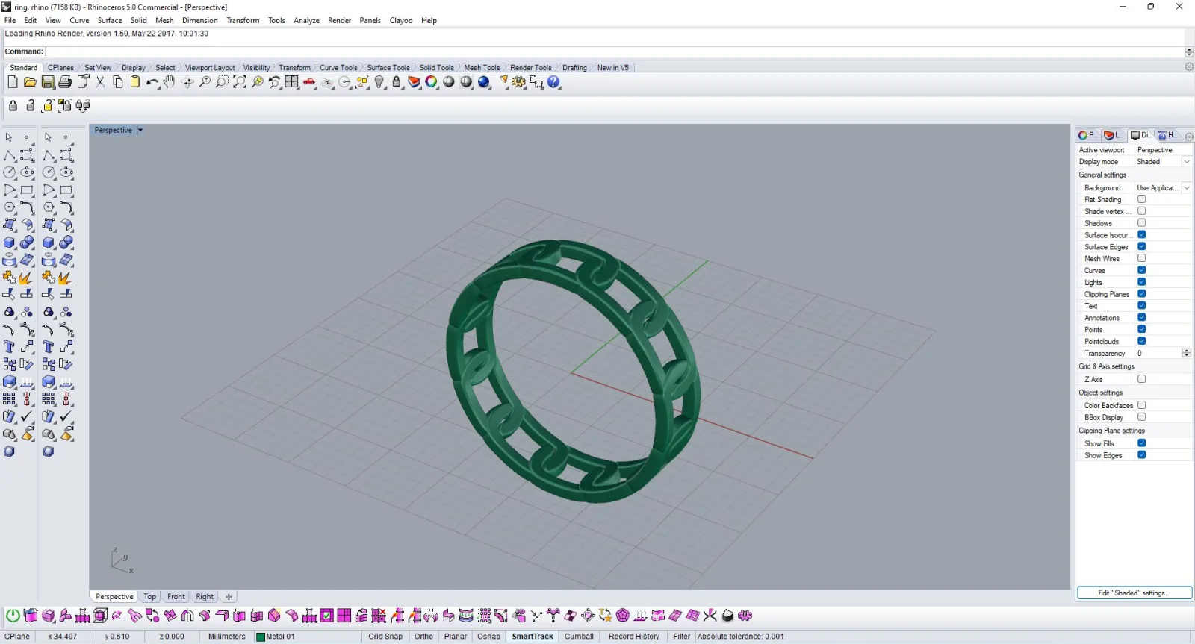The height and width of the screenshot is (644, 1195).
Task: Click the Paste clipboard icon
Action: [135, 82]
